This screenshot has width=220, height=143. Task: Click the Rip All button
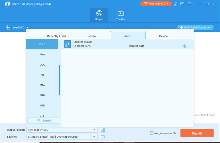pyautogui.click(x=197, y=133)
